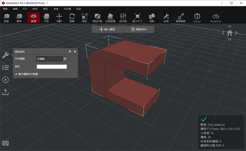
Task: Click the view navigator down arrow
Action: point(230,40)
